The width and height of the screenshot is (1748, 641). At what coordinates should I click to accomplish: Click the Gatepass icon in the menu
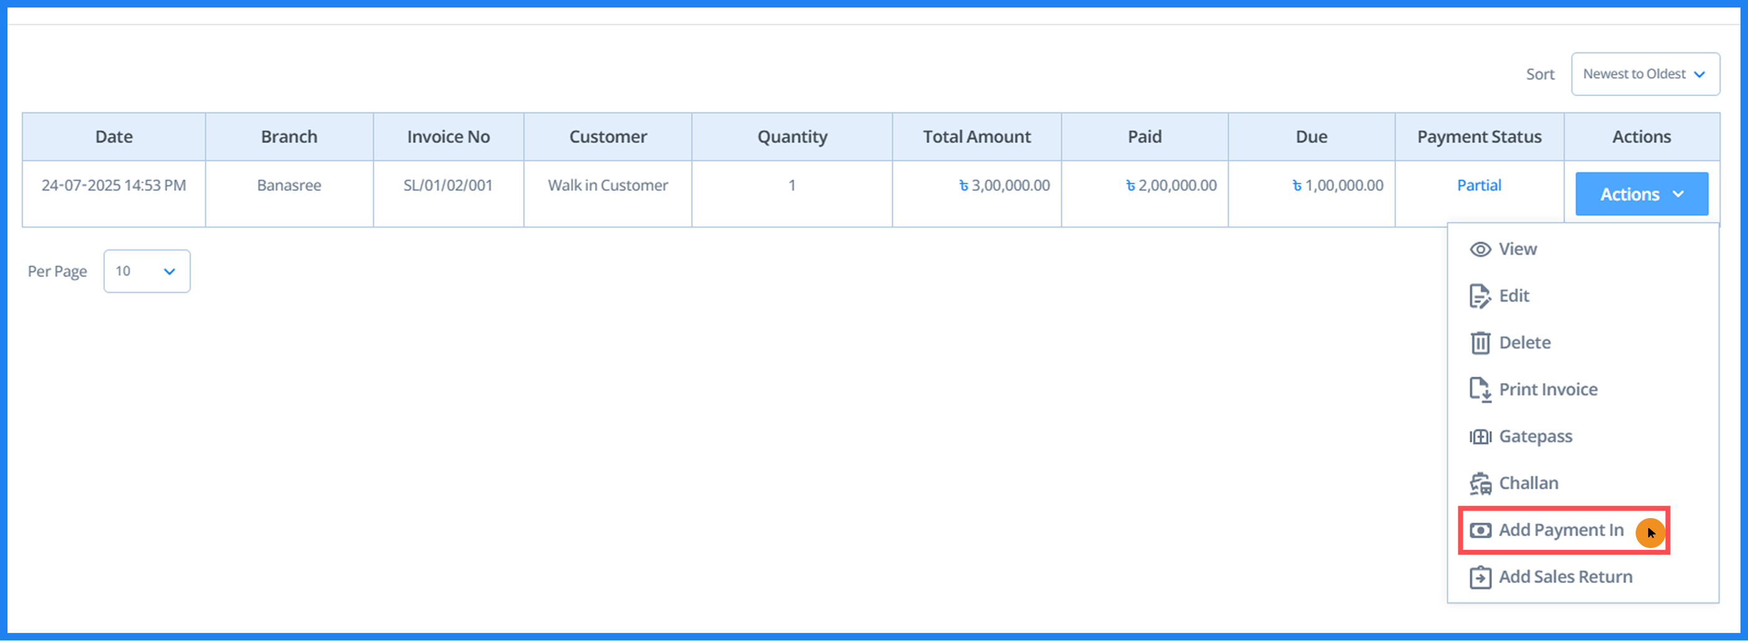[x=1481, y=436]
